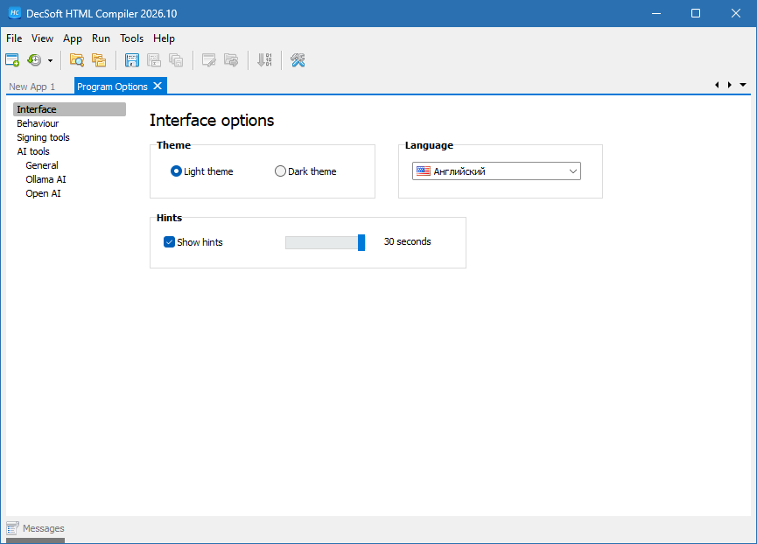
Task: Click the recent apps clock icon
Action: [x=34, y=59]
